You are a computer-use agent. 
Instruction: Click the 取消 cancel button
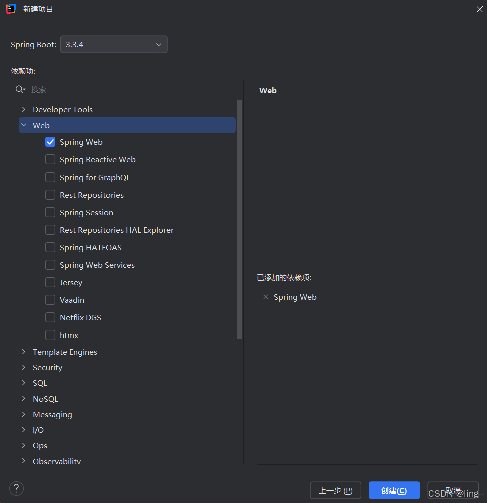[x=453, y=490]
